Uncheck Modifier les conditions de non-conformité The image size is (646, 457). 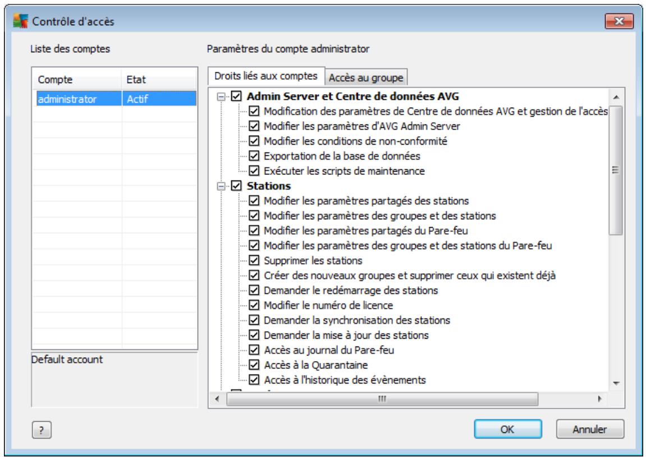[x=254, y=141]
